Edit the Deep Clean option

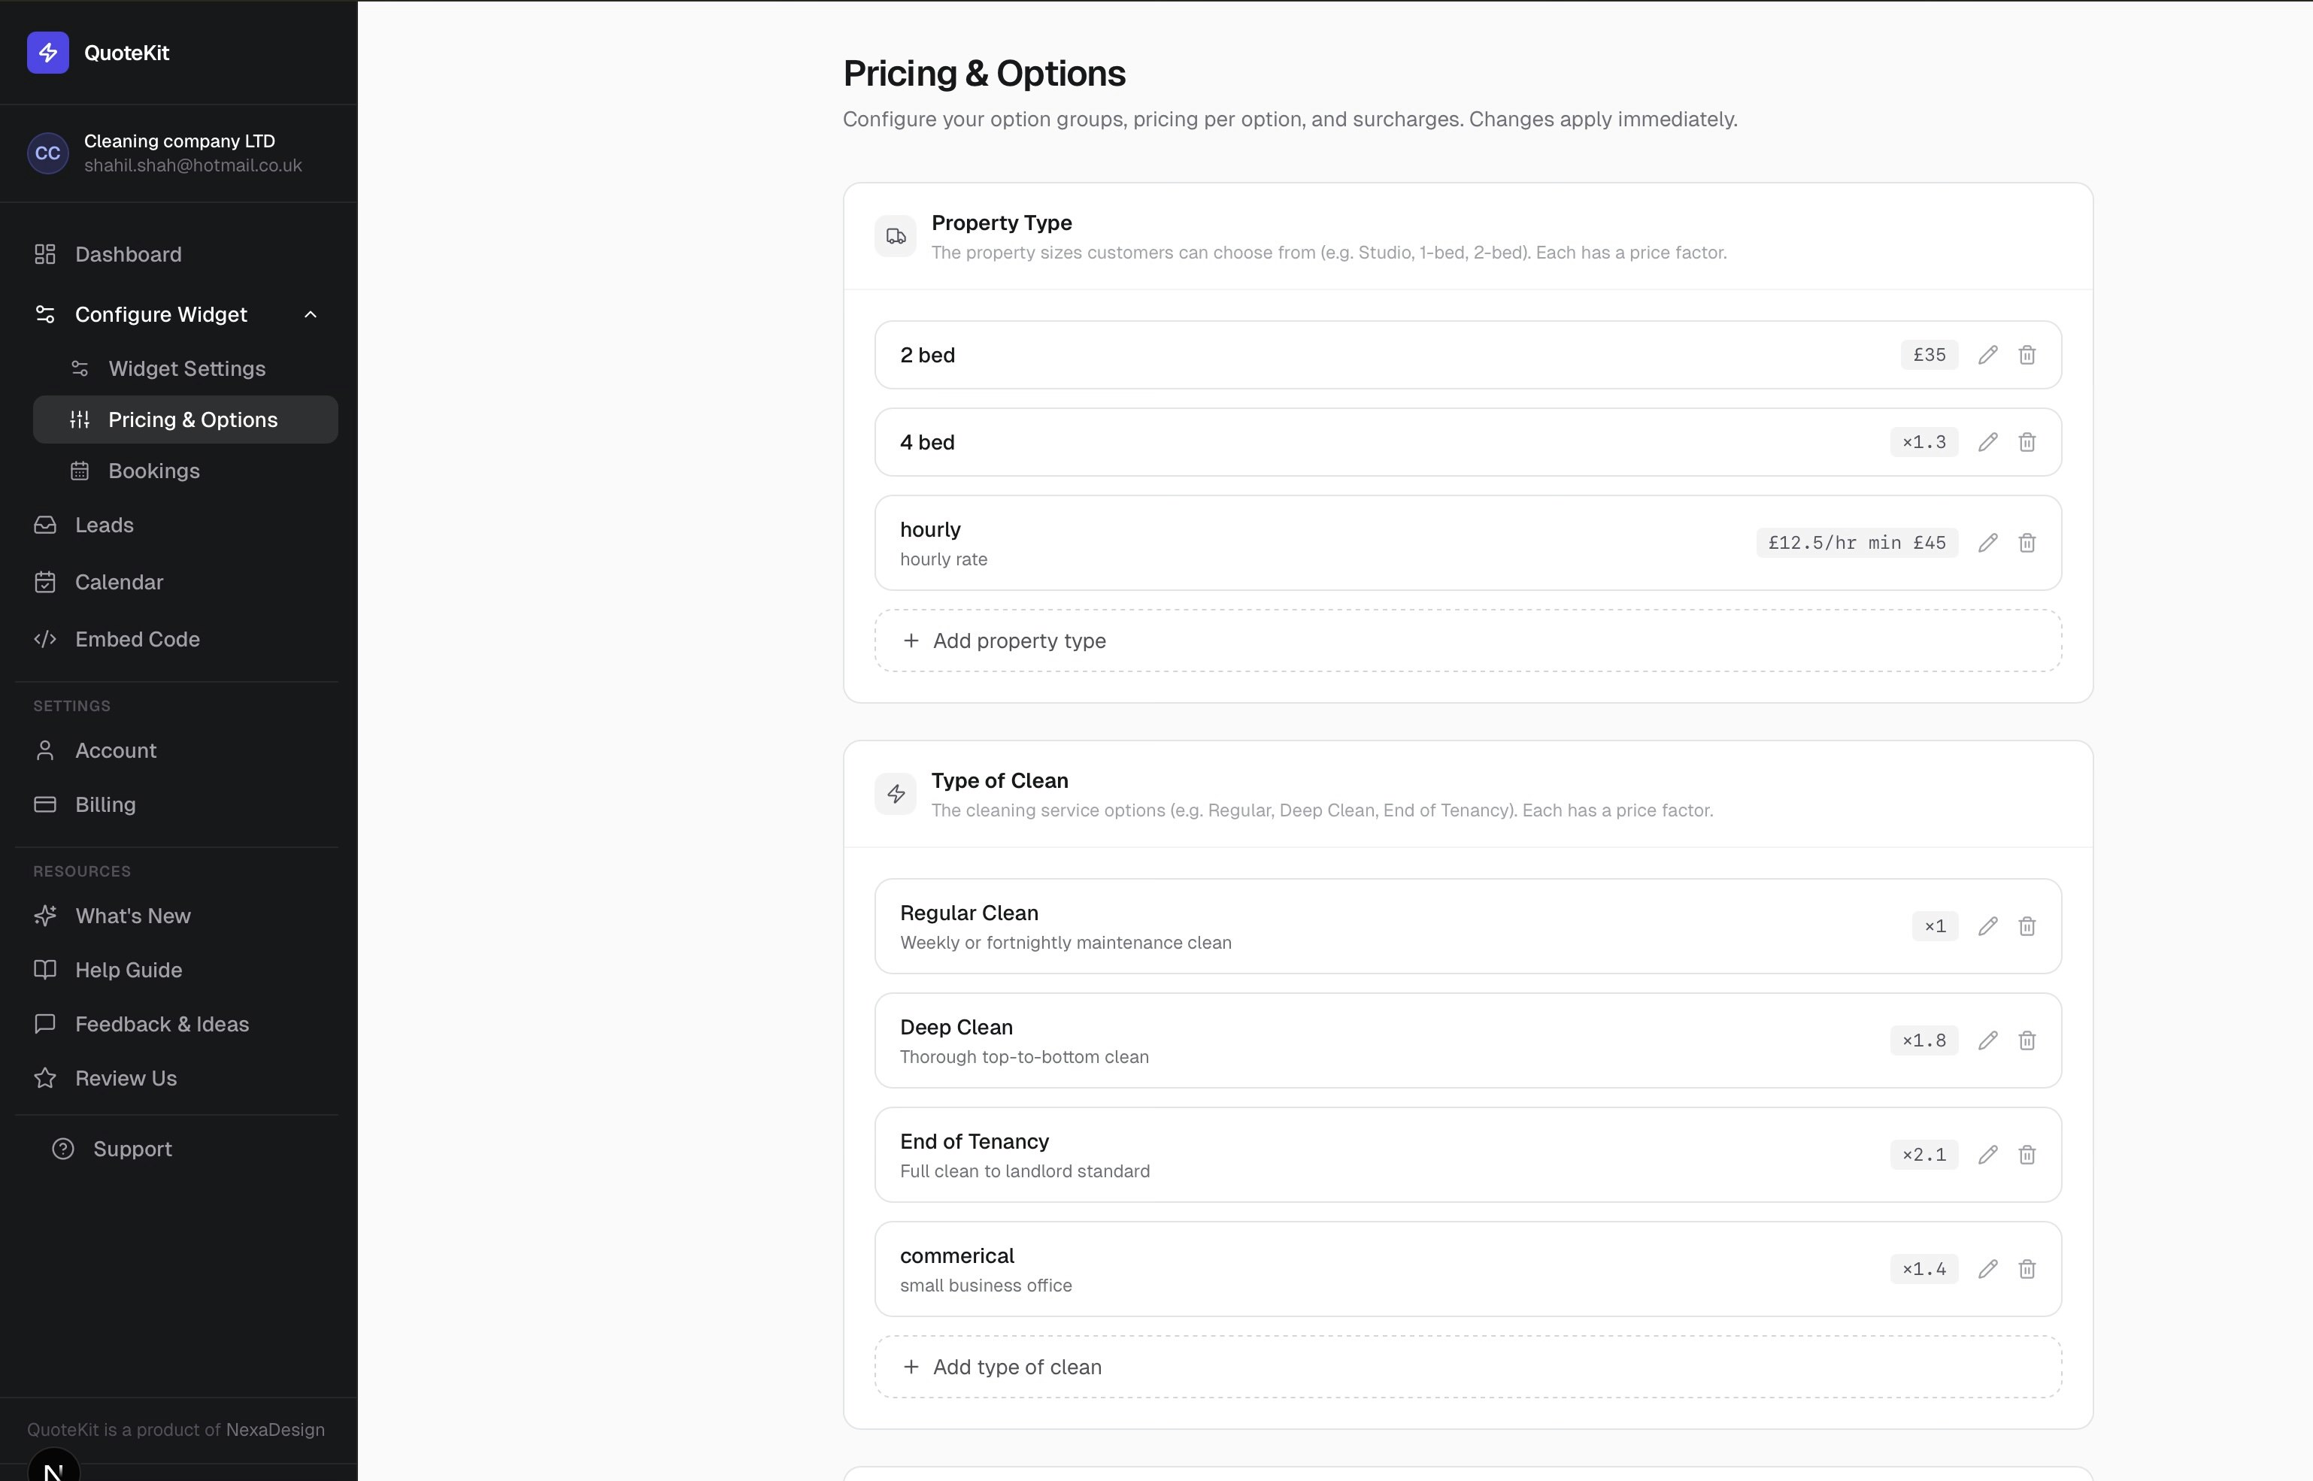[x=1988, y=1040]
